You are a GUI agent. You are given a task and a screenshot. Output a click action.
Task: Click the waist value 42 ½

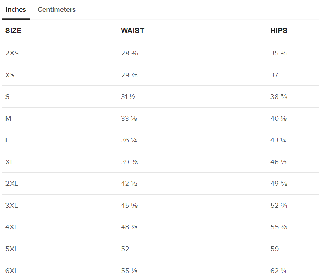pyautogui.click(x=129, y=184)
